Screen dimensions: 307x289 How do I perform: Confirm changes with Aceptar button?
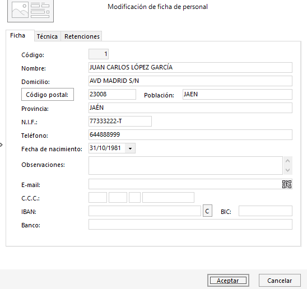(x=228, y=281)
